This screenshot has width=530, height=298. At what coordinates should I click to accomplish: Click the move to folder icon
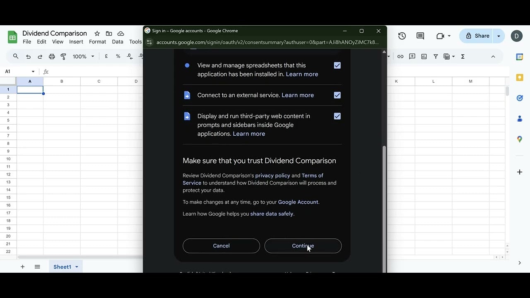(x=109, y=34)
